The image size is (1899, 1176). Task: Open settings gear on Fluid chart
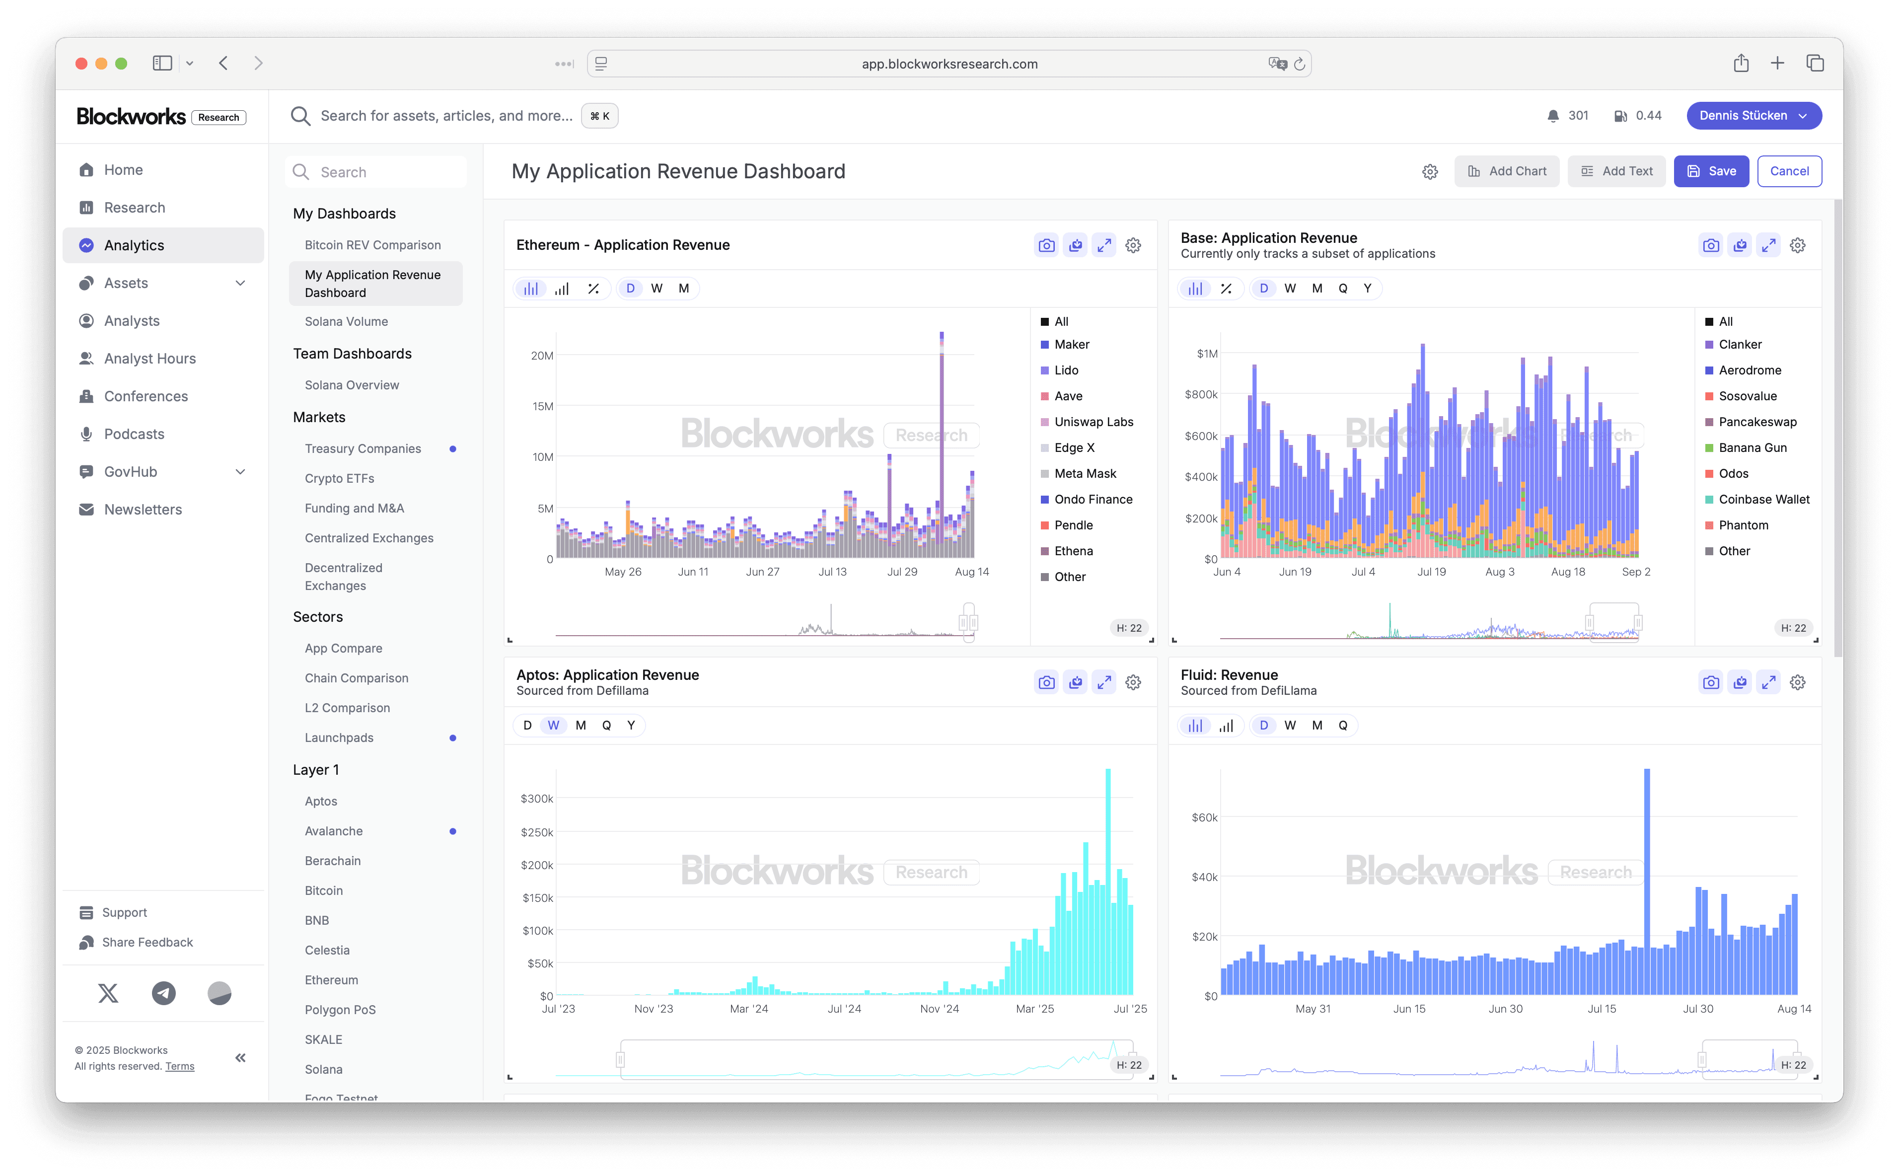pos(1797,683)
